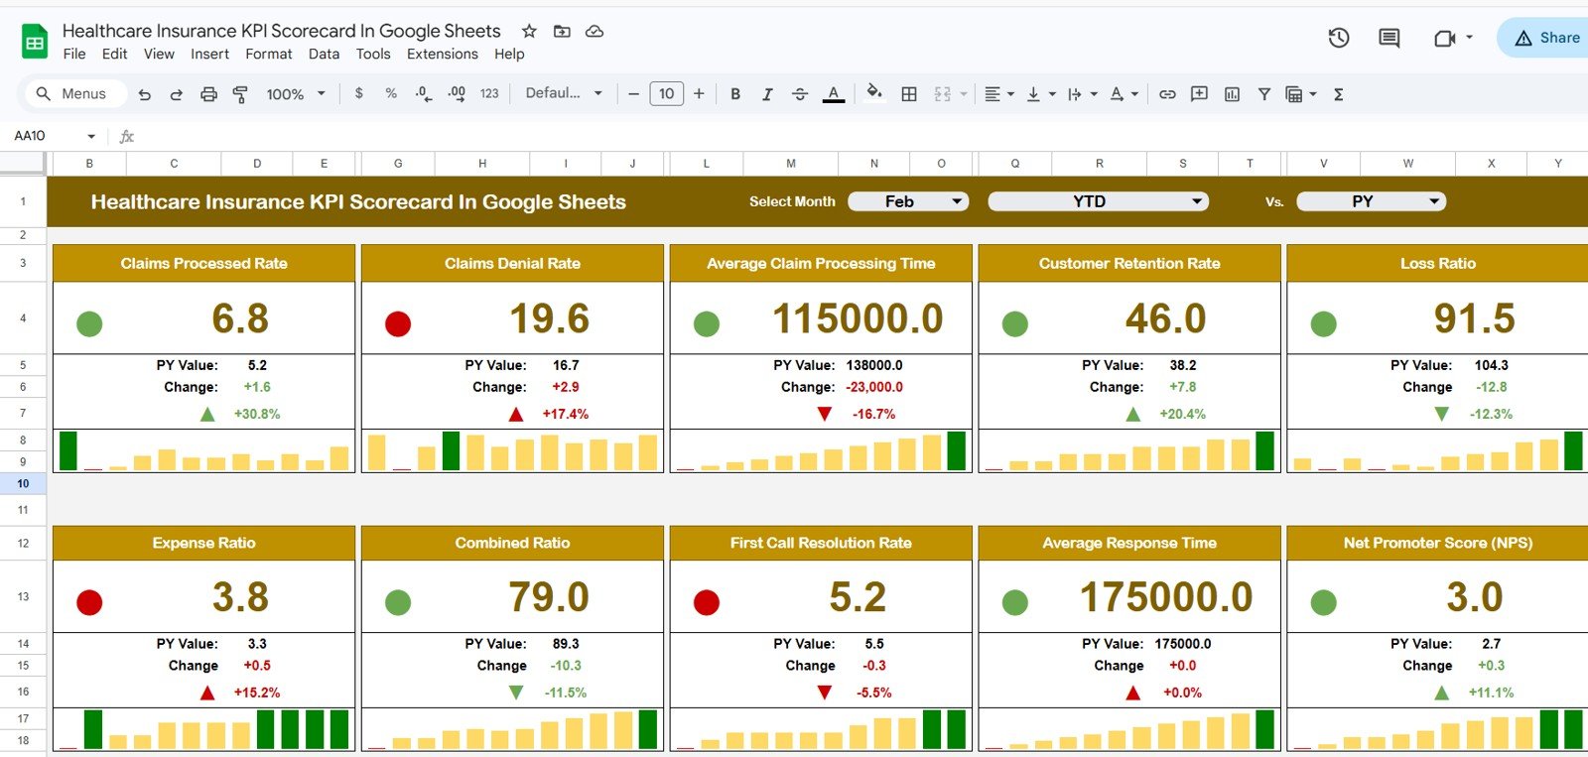Open the Data menu
Screen dimensions: 1588x757
[324, 55]
